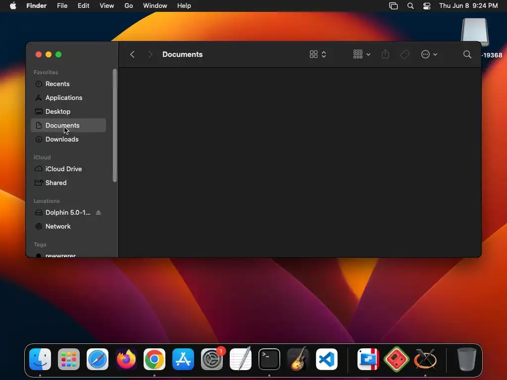Open System Settings from the Dock
The width and height of the screenshot is (507, 380).
212,359
